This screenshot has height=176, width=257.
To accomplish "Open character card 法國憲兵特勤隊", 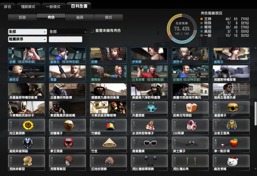I will coord(68,91).
